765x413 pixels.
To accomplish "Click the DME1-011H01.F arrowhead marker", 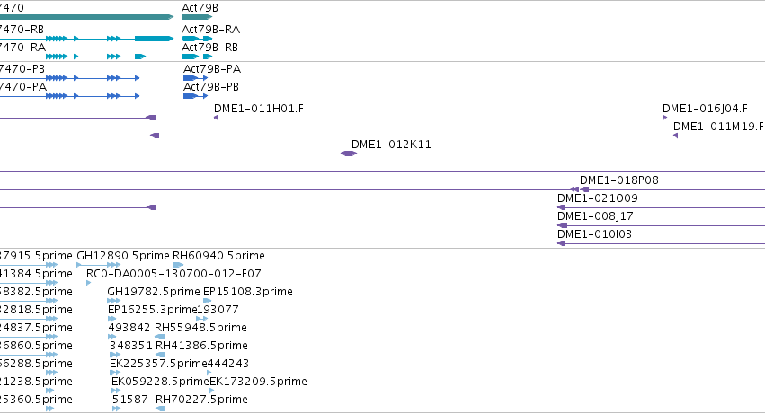I will (216, 118).
